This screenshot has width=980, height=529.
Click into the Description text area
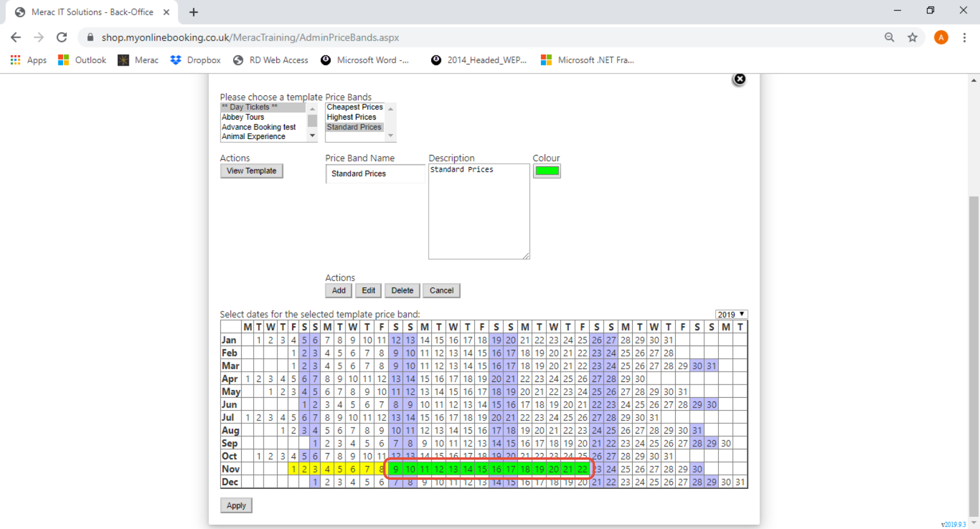coord(479,211)
